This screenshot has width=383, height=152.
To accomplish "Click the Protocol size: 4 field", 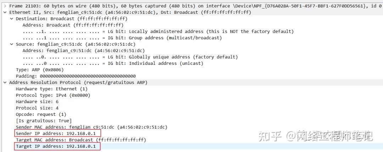I will pos(37,108).
